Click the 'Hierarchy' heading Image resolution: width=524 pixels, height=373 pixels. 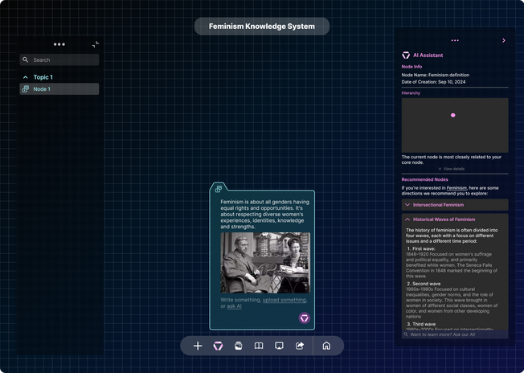pos(411,93)
